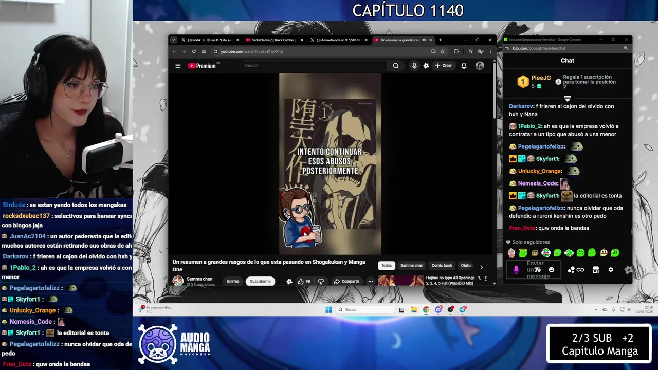
Task: Click Fran_Octa username in Kick chat
Action: [x=522, y=228]
